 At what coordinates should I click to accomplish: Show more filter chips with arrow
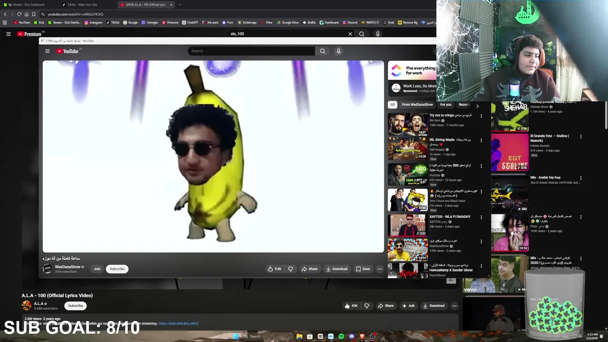tap(477, 106)
